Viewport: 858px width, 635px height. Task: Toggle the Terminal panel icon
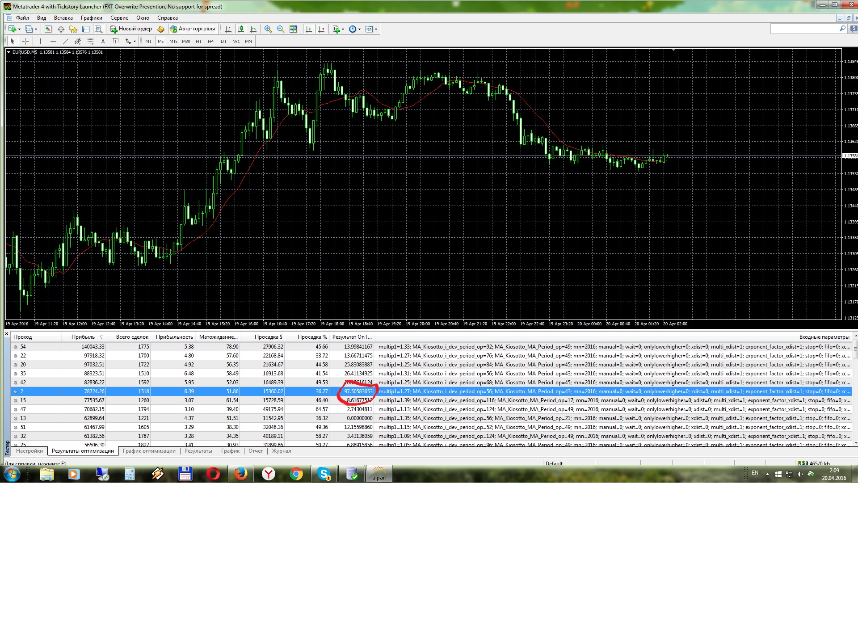pos(86,29)
